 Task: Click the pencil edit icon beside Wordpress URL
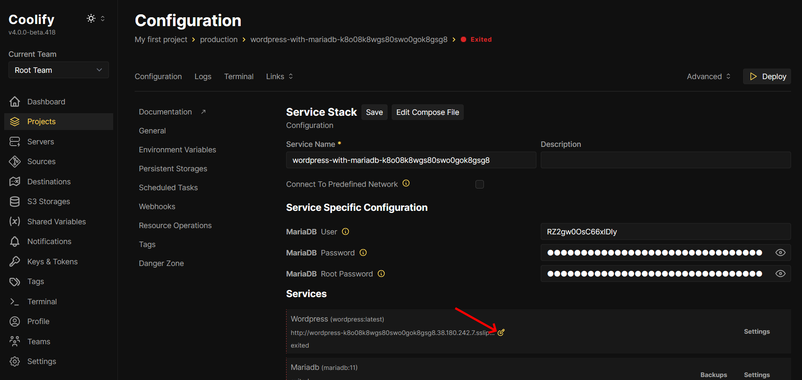tap(501, 332)
